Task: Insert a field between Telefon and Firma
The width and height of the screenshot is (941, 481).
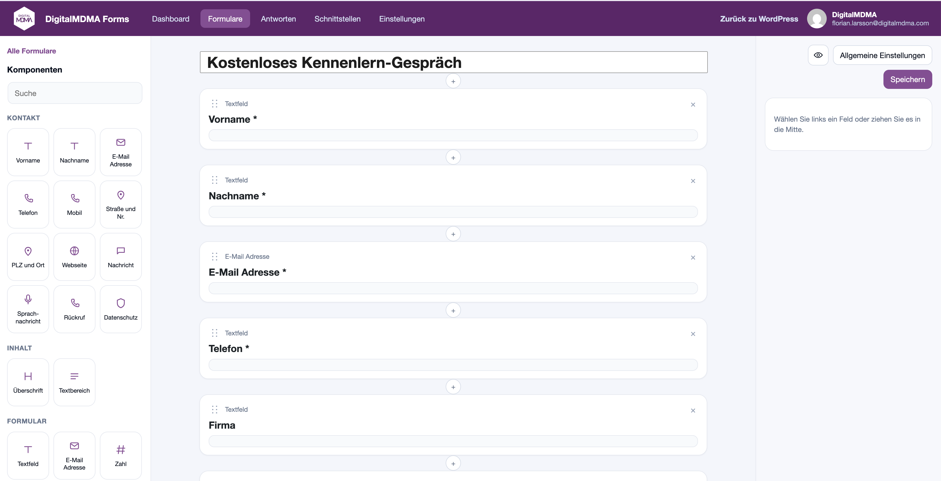Action: coord(453,387)
